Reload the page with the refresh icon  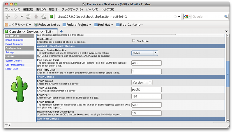(x=29, y=17)
